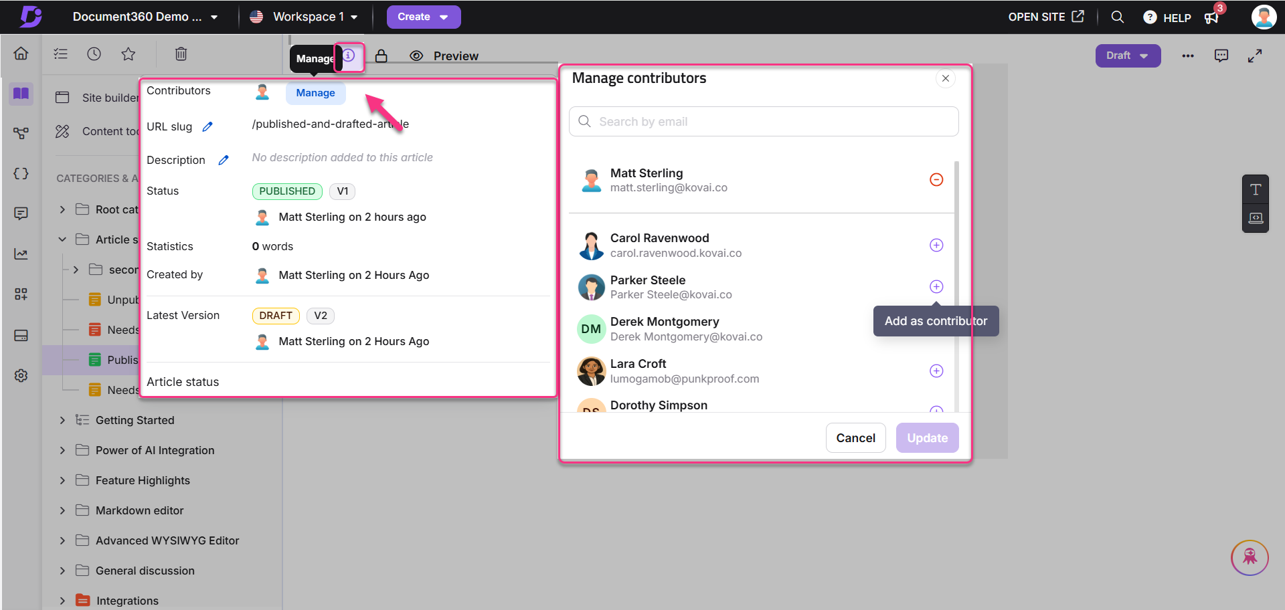1285x610 pixels.
Task: Close the Manage contributors dialog
Action: (x=945, y=78)
